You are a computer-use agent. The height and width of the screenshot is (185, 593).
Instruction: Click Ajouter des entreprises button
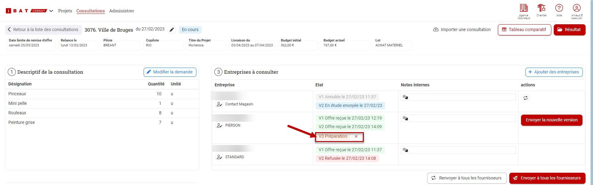coord(553,72)
